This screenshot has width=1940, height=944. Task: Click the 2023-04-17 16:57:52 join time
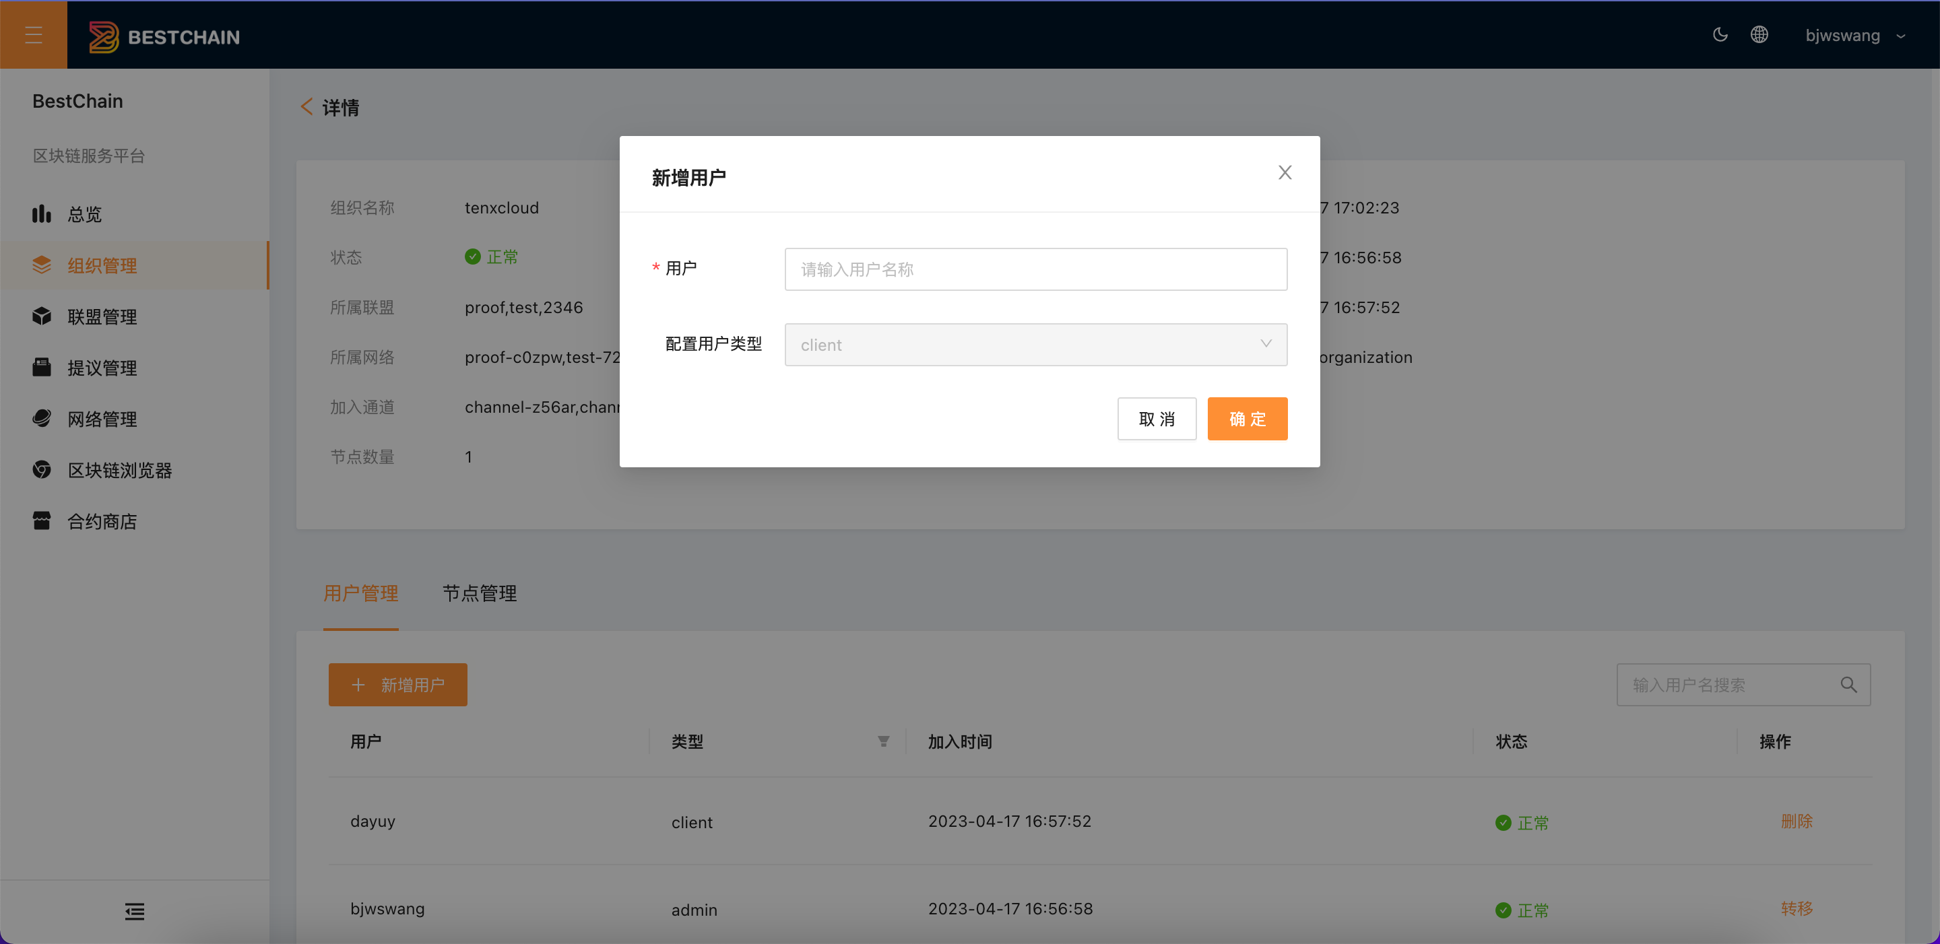1009,821
